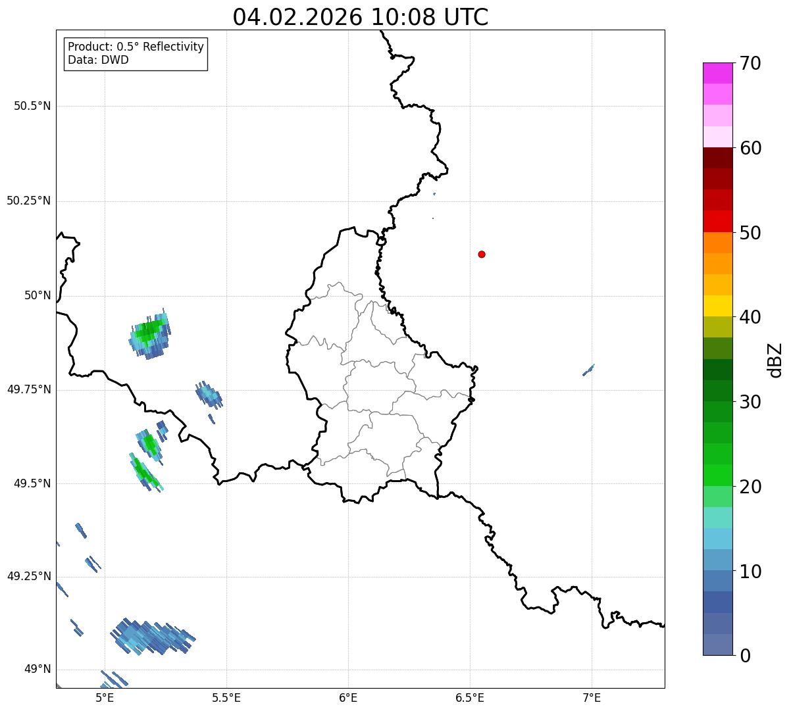791x711 pixels.
Task: Click the title text 04.02.2026 10:08 UTC
Action: point(361,17)
